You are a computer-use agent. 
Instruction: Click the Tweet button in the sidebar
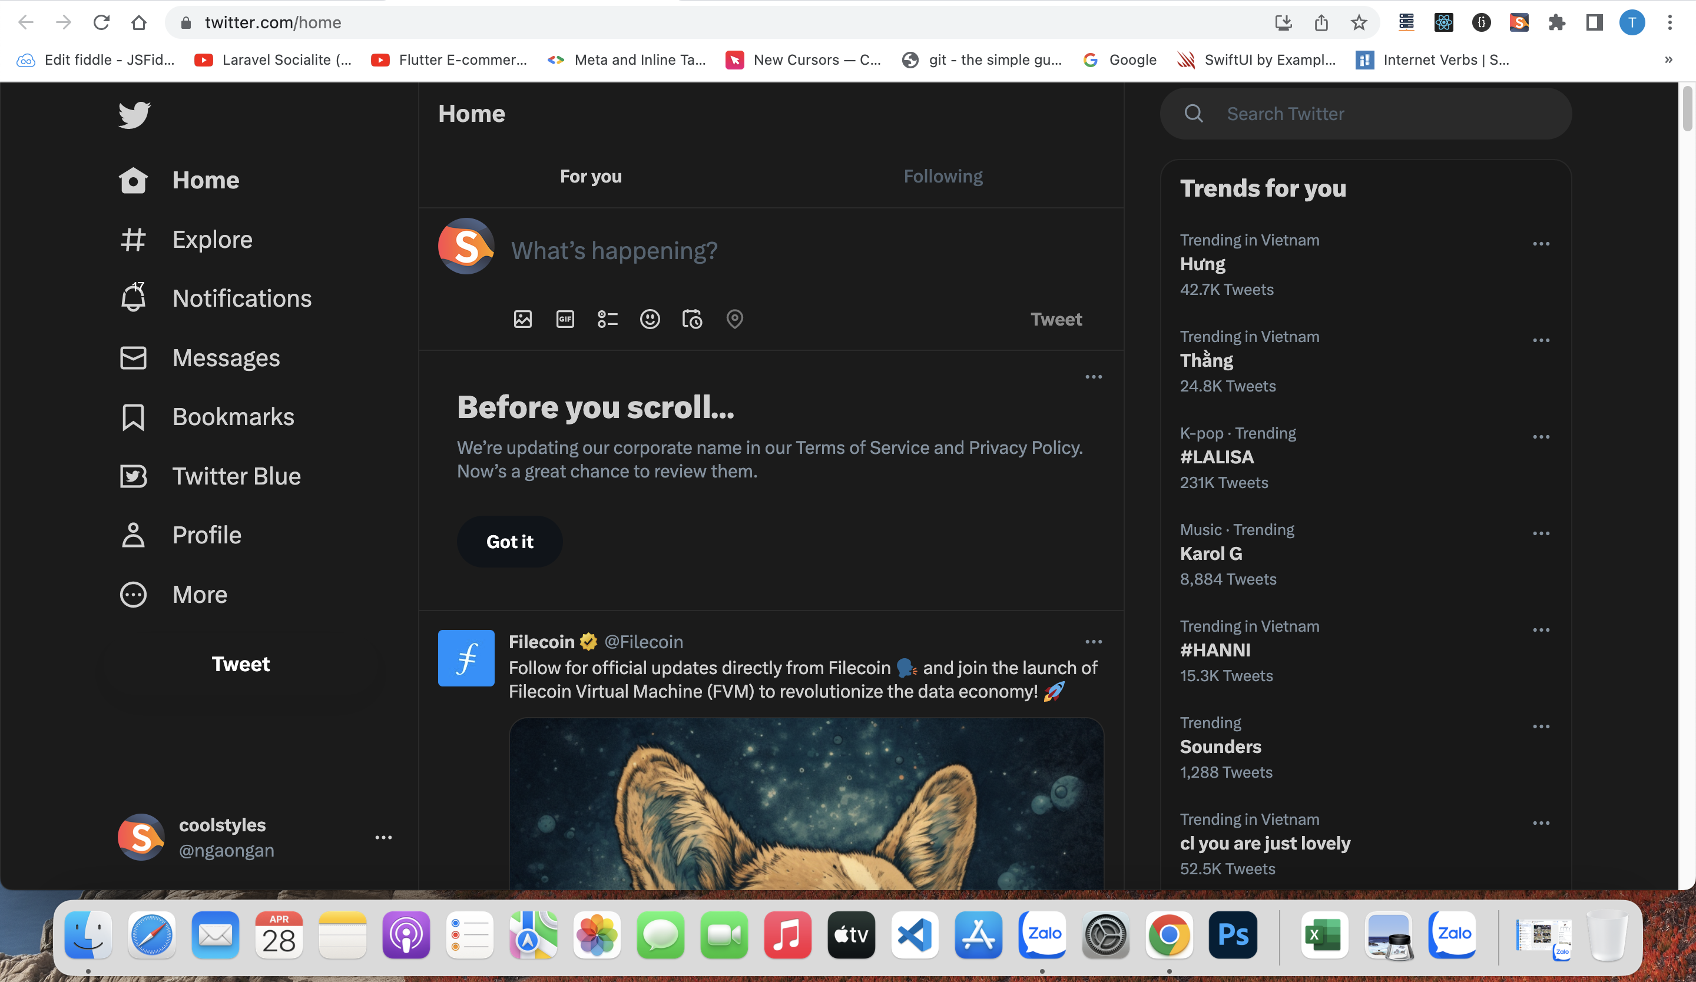point(240,664)
